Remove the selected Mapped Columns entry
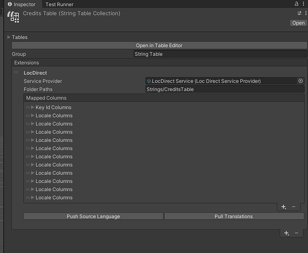308x253 pixels. [294, 207]
